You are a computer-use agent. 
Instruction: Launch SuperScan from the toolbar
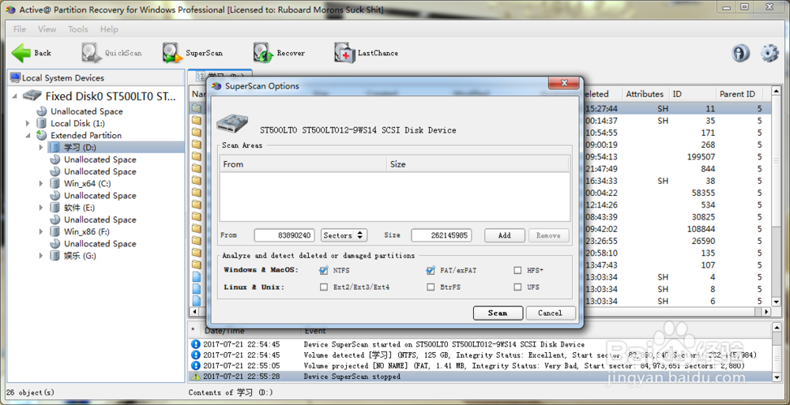click(x=193, y=53)
